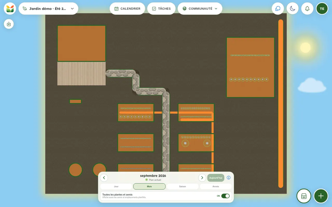Image resolution: width=332 pixels, height=207 pixels.
Task: Open the Calendrier view
Action: point(127,9)
